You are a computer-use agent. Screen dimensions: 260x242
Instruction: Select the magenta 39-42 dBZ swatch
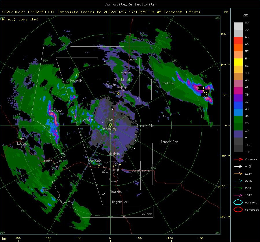(x=238, y=91)
